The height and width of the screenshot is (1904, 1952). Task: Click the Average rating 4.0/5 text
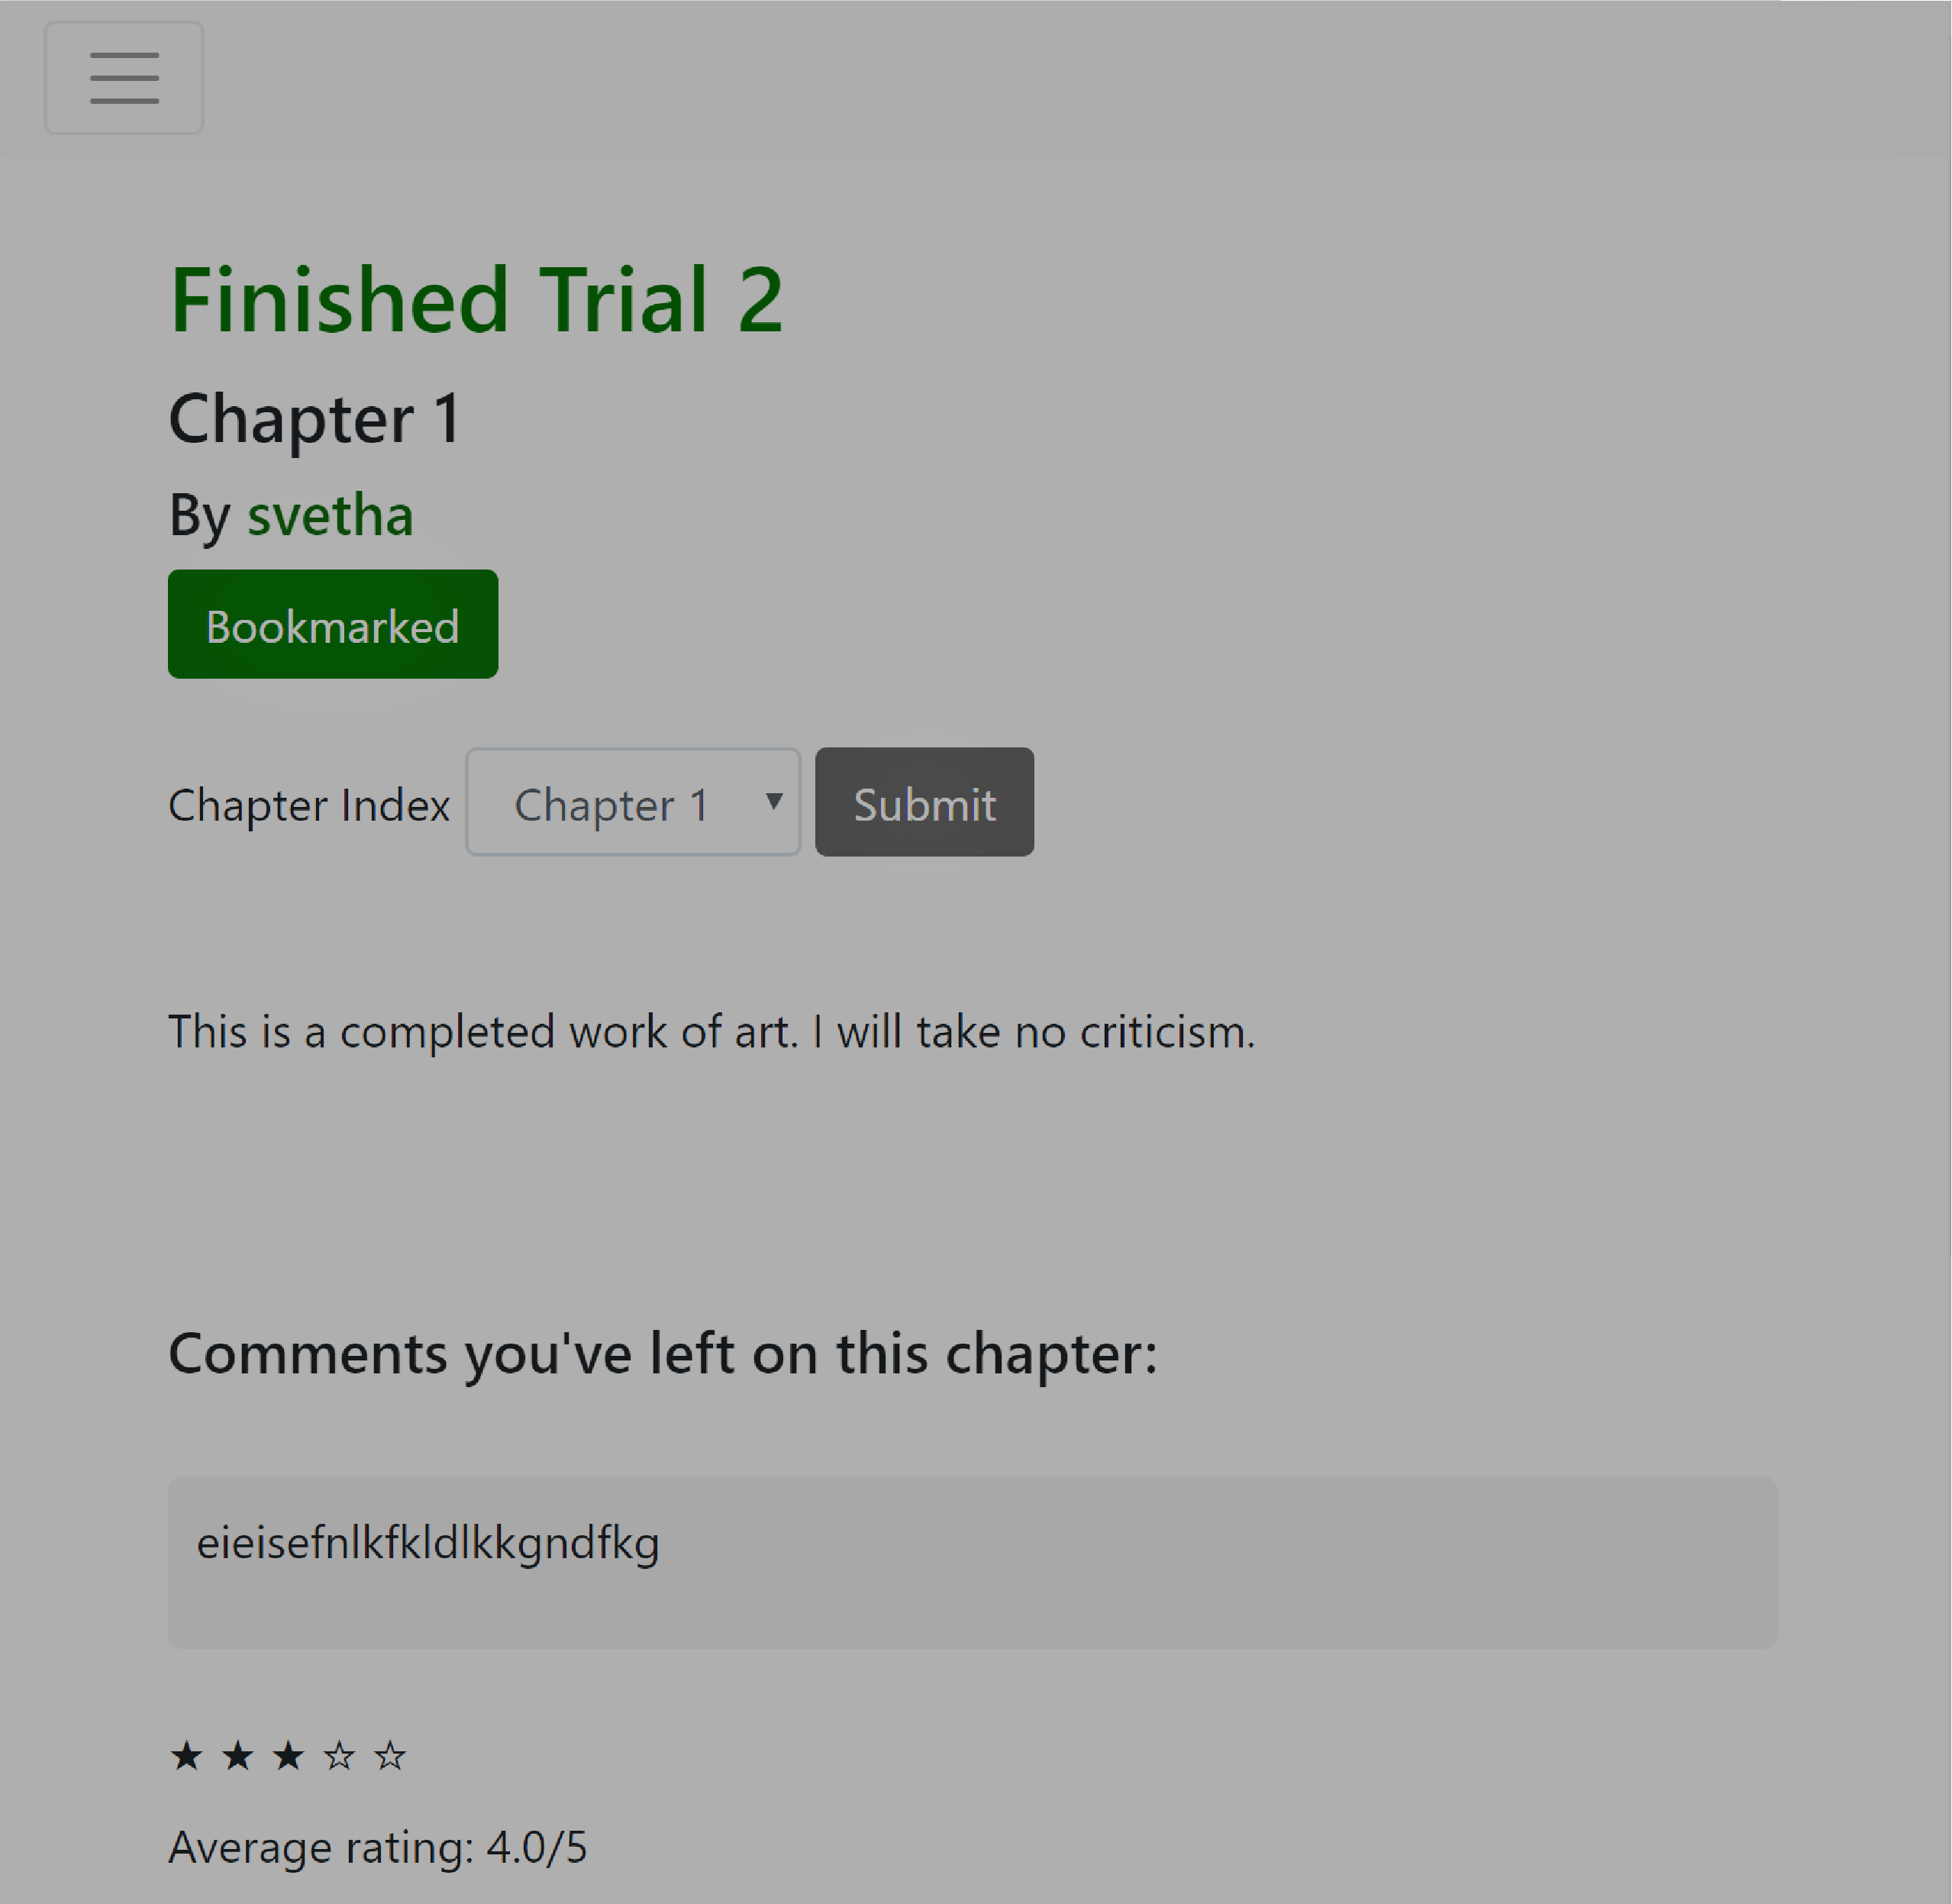point(378,1848)
